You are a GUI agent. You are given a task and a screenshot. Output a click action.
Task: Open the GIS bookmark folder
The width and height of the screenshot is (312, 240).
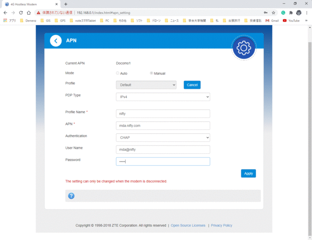(45, 20)
